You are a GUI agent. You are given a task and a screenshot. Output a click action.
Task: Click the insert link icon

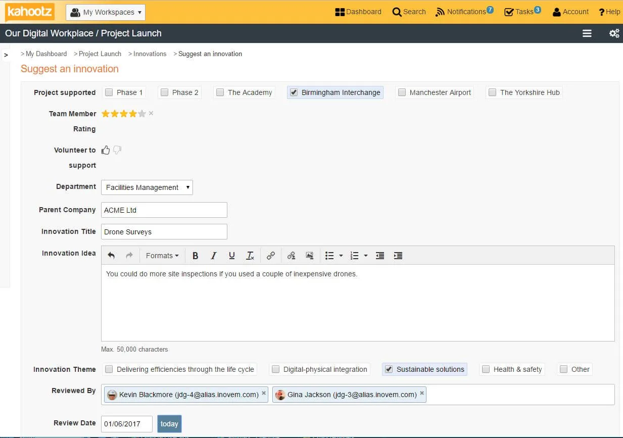click(271, 256)
